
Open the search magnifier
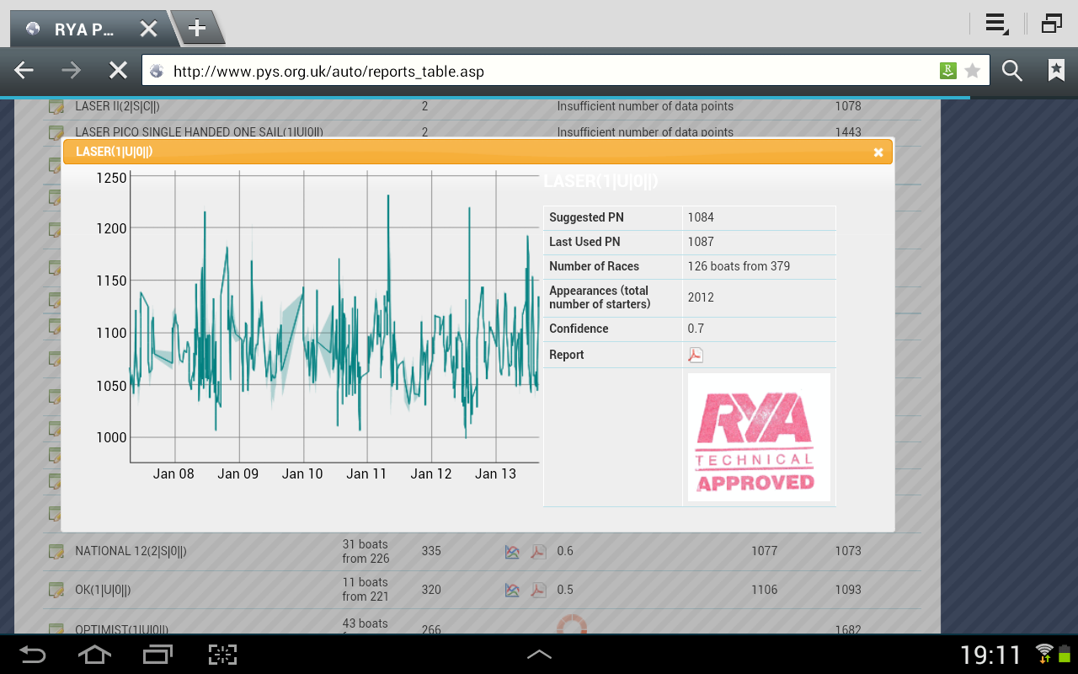(x=1012, y=71)
